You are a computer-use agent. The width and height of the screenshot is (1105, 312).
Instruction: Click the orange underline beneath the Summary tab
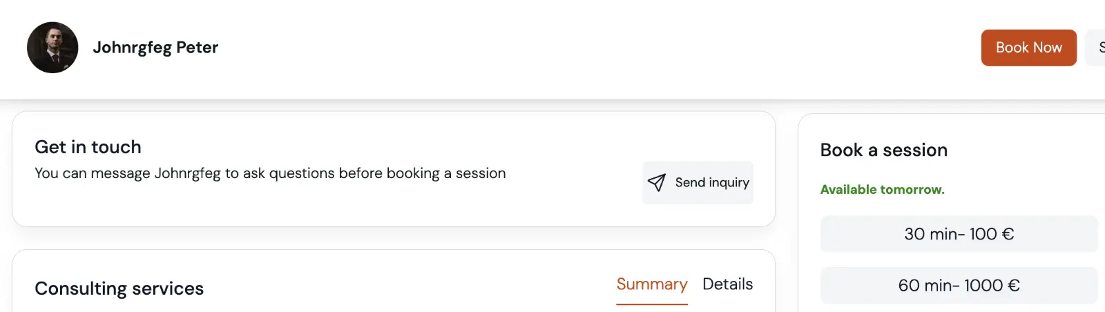point(652,304)
